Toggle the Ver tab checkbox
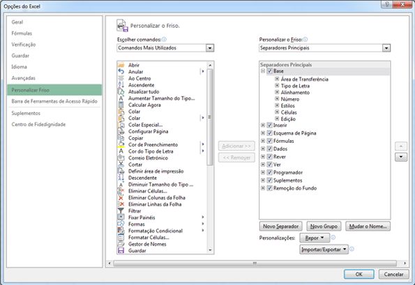The width and height of the screenshot is (415, 285). pyautogui.click(x=269, y=164)
